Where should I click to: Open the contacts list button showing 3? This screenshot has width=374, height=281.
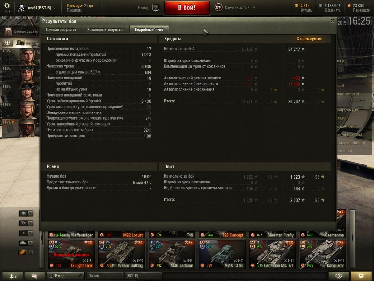click(13, 276)
